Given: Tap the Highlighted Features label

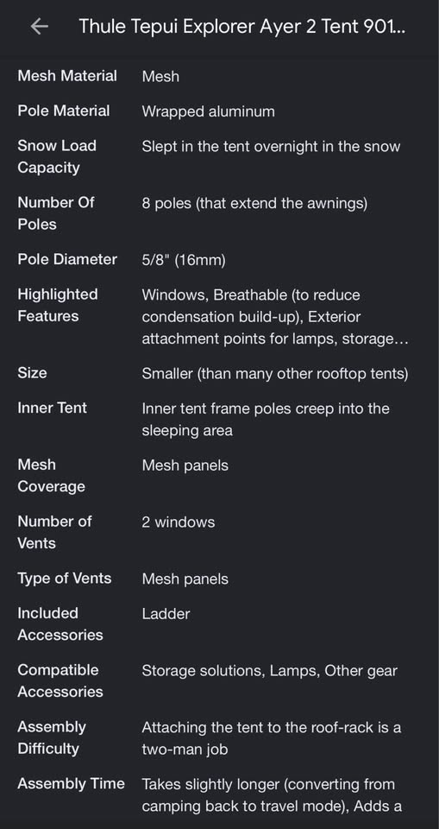Looking at the screenshot, I should (58, 305).
